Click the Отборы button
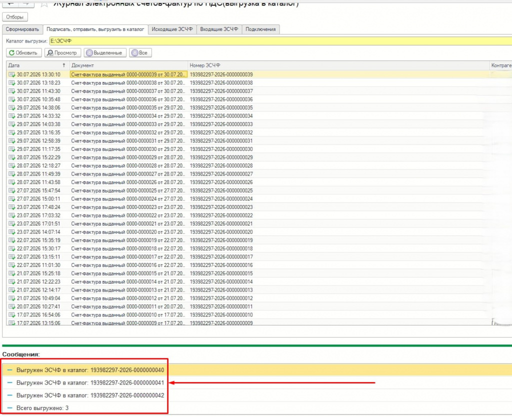This screenshot has width=512, height=417. pos(14,17)
